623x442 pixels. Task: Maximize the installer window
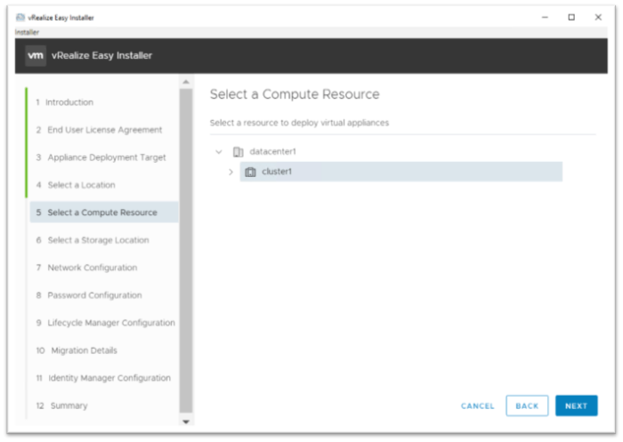coord(571,17)
